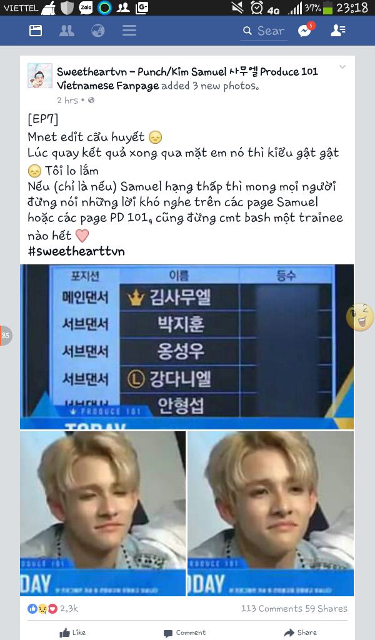Open the Korean ranking board photo
This screenshot has width=375, height=640.
coord(187,346)
